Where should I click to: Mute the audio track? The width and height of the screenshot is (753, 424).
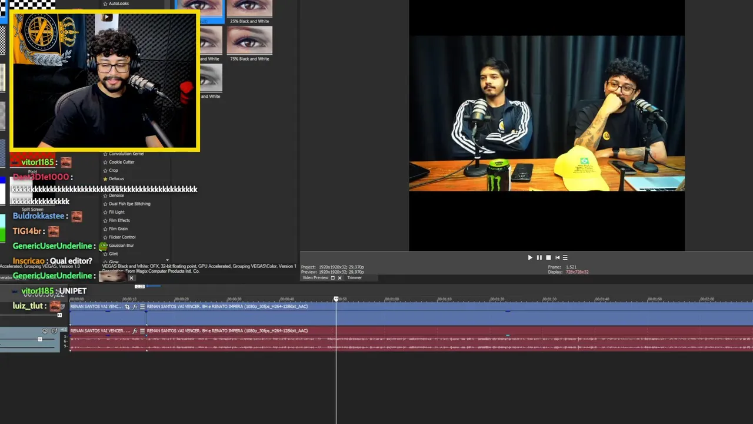(45, 331)
